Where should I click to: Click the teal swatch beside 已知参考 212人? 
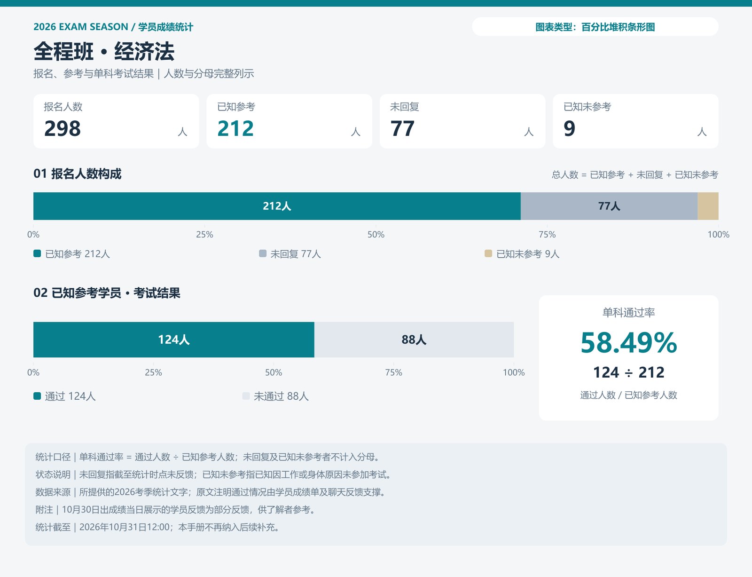point(37,253)
